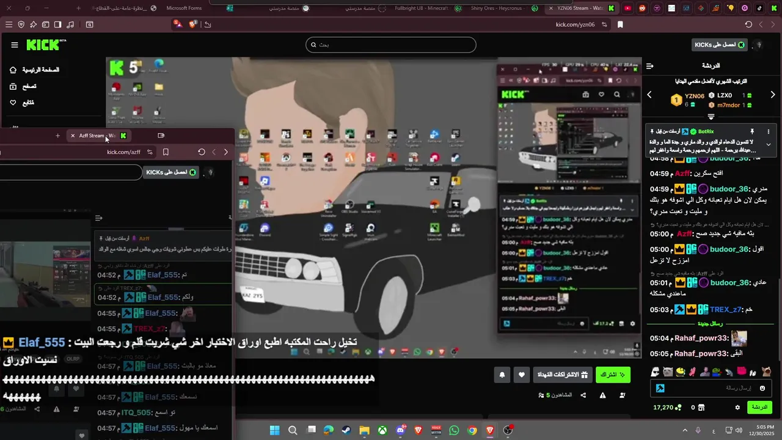Go to previous leaderboard page arrow
The width and height of the screenshot is (782, 440).
tap(649, 95)
